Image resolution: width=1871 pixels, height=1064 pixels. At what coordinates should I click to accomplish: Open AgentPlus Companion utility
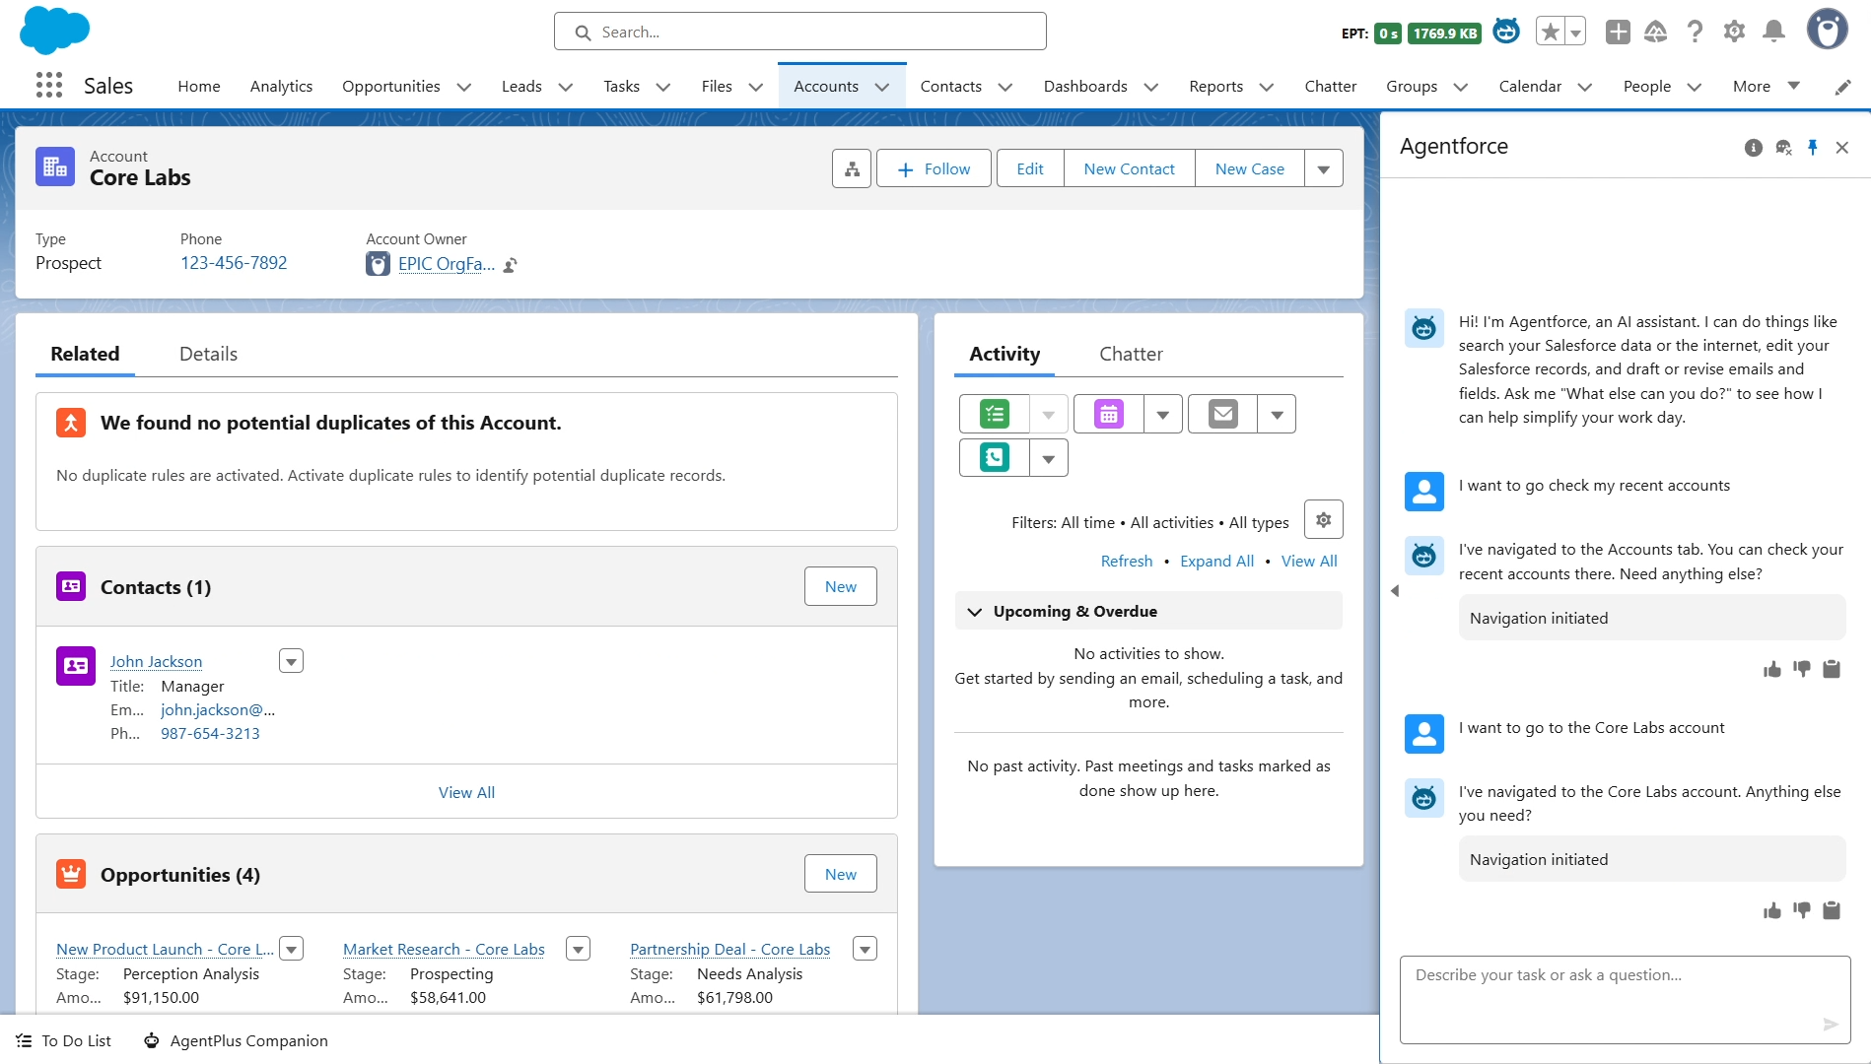click(x=236, y=1041)
